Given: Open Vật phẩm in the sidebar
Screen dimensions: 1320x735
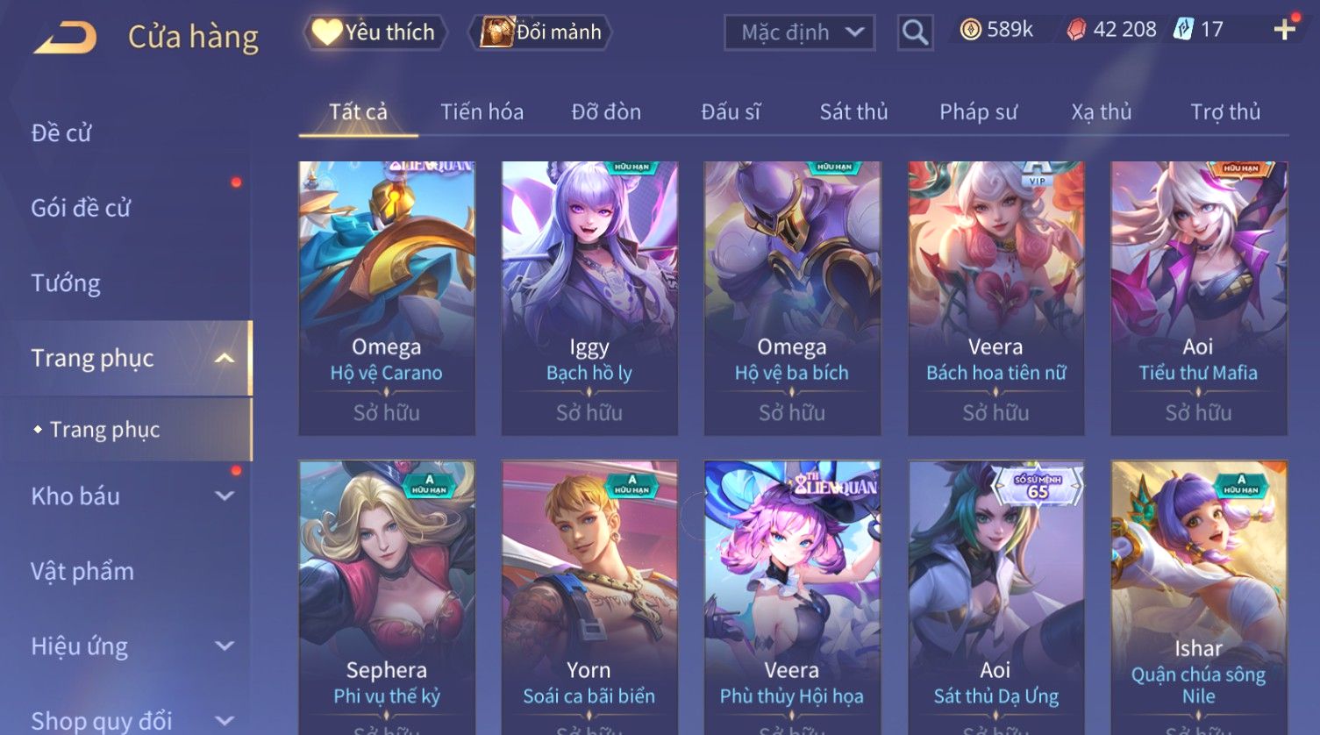Looking at the screenshot, I should point(82,571).
